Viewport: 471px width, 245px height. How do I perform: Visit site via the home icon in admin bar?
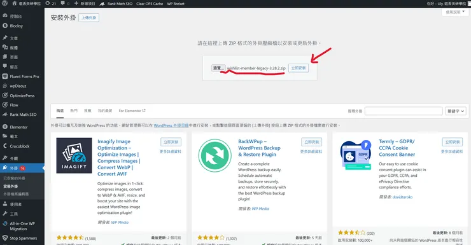(26, 4)
